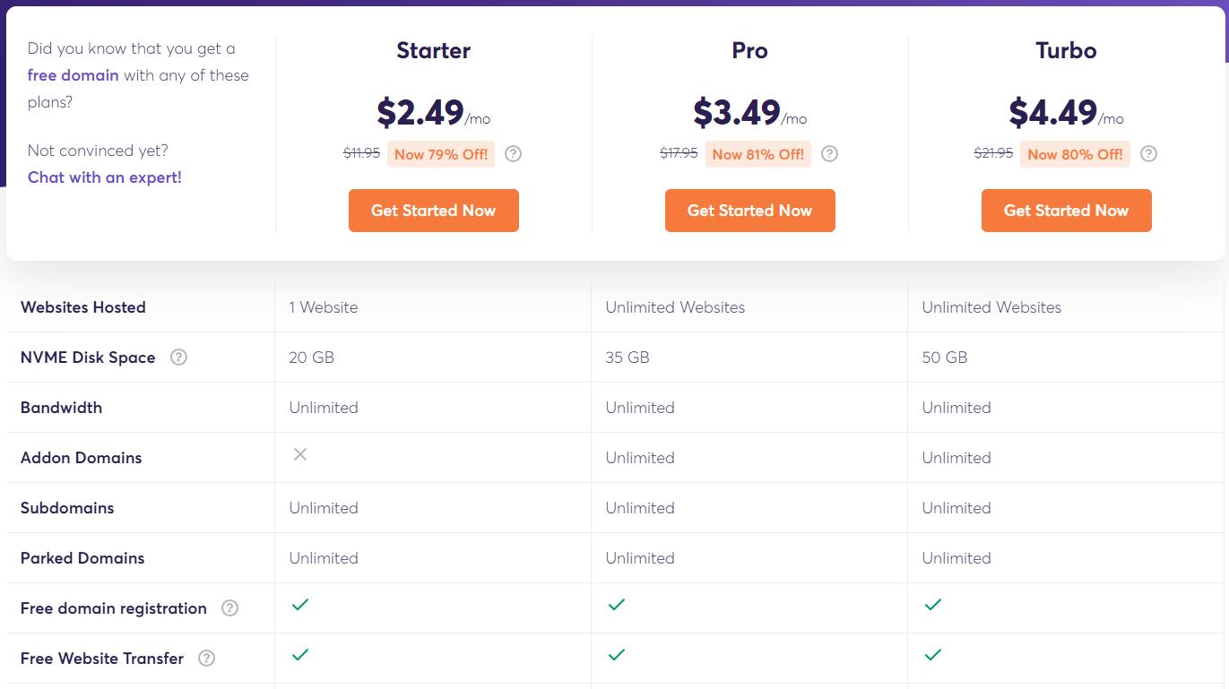This screenshot has width=1229, height=689.
Task: Click help icon next to Turbo discount
Action: tap(1148, 154)
